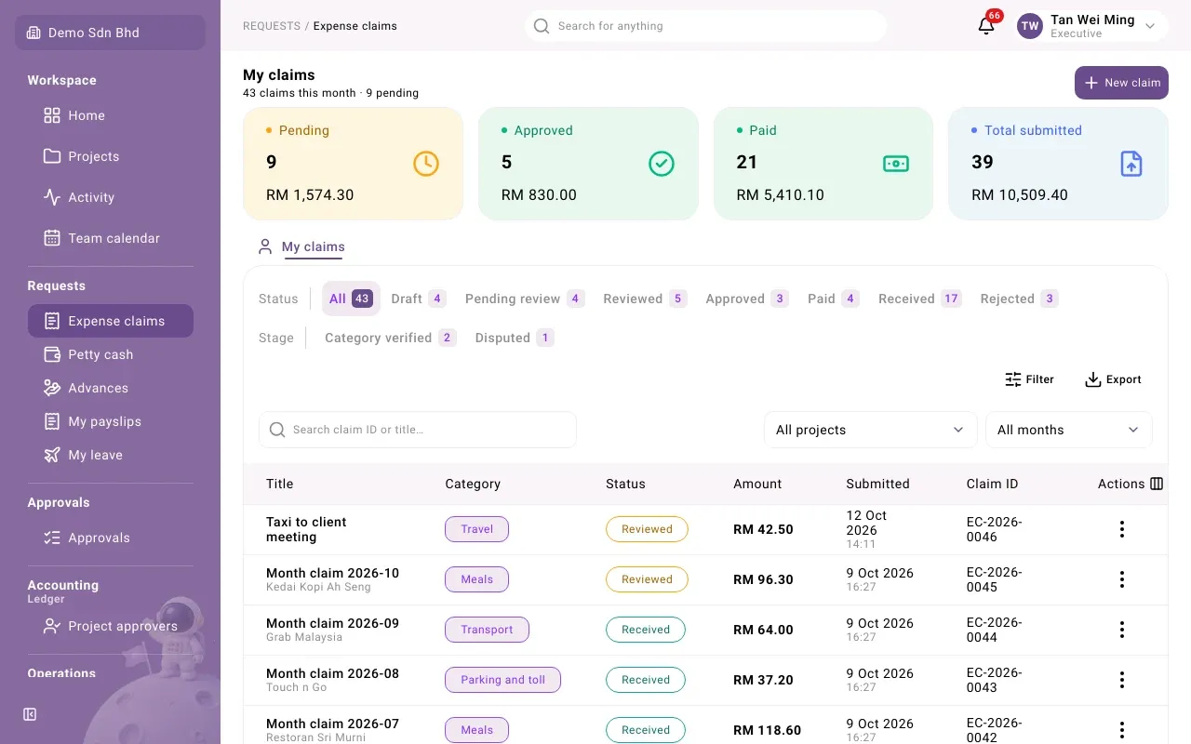1191x744 pixels.
Task: Open the All projects dropdown
Action: pyautogui.click(x=870, y=430)
